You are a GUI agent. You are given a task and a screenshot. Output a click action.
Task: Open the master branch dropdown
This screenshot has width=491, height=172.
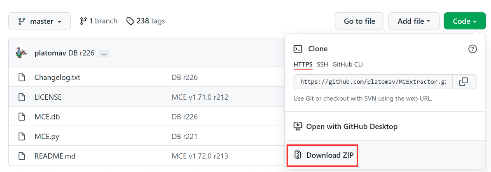click(40, 21)
